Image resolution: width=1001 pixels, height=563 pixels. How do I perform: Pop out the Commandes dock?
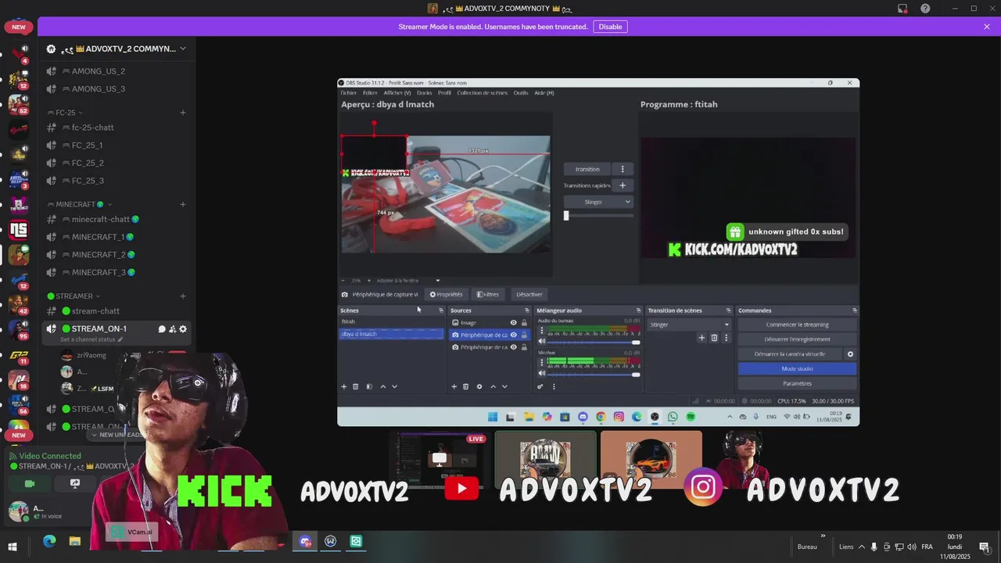(x=854, y=310)
